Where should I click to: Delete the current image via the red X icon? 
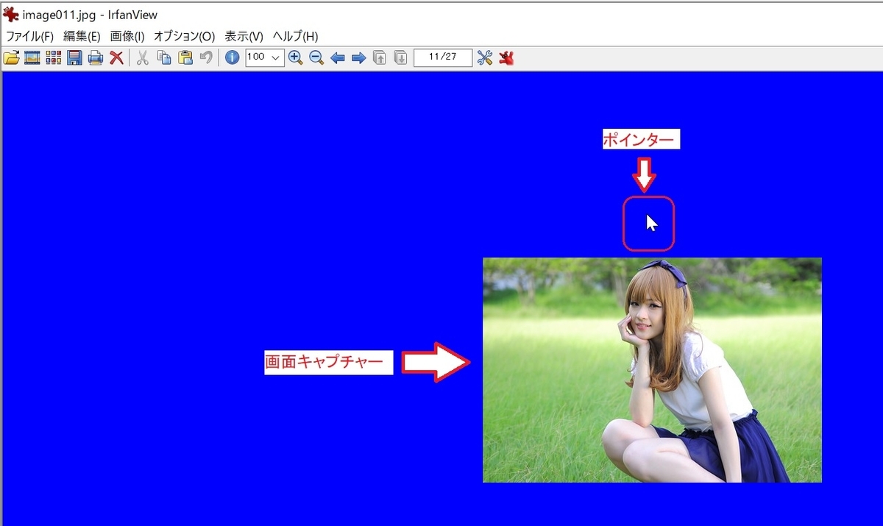(116, 57)
